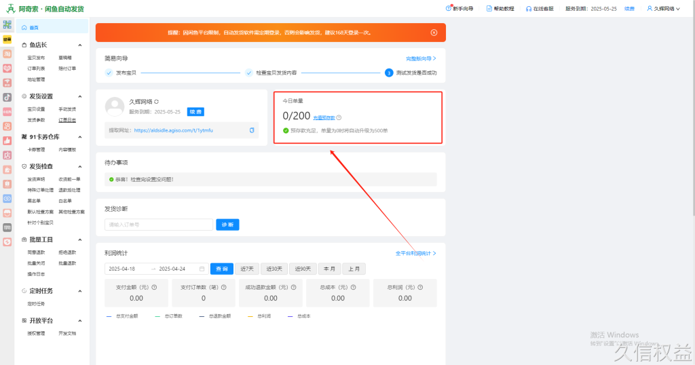Show info tooltip for 支付订单数（笔）
This screenshot has height=365, width=695.
(224, 287)
